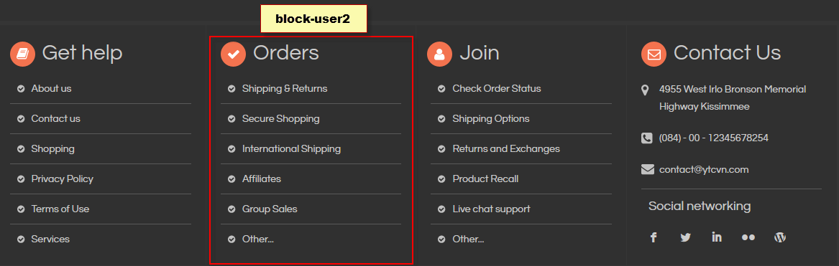
Task: Open Other... under the Orders column
Action: (x=258, y=239)
